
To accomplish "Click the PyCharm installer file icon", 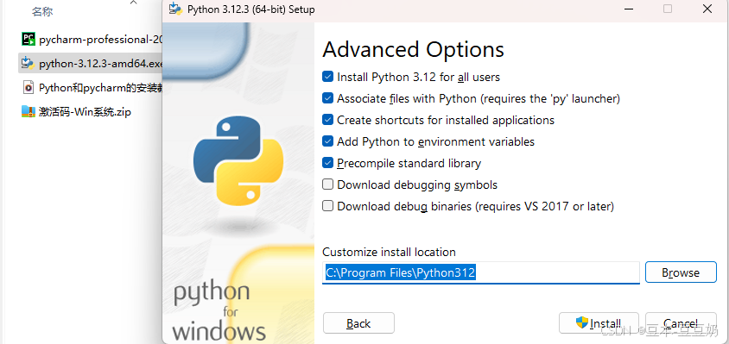I will 29,40.
